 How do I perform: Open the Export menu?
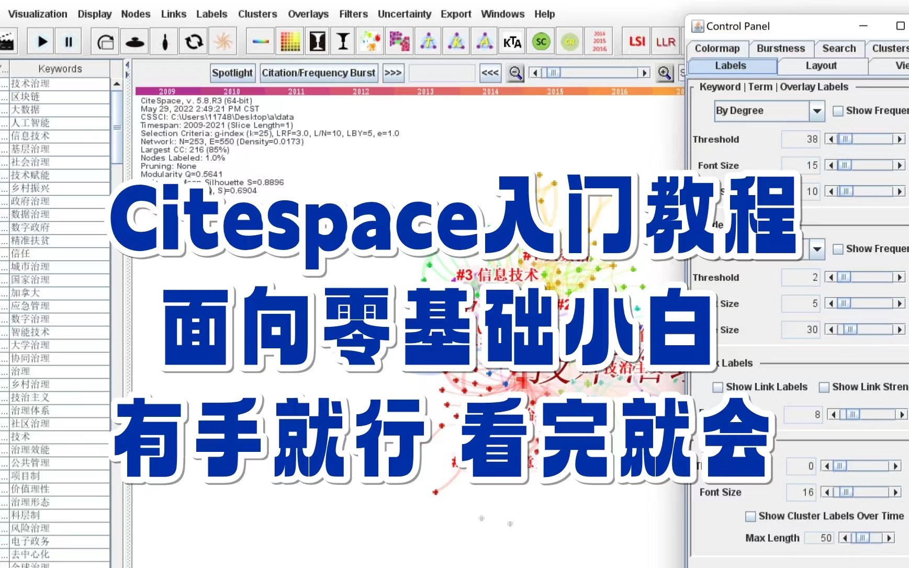coord(456,14)
